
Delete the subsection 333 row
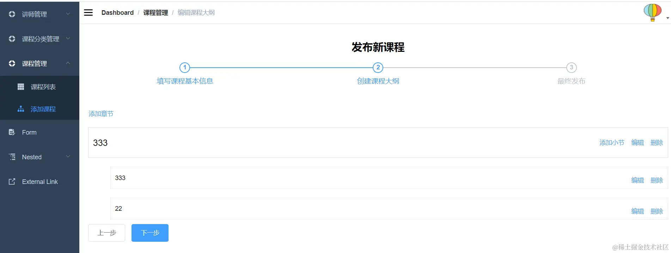(x=657, y=180)
